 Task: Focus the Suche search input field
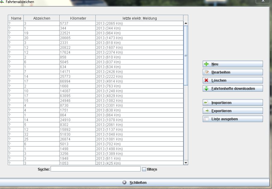click(x=95, y=169)
